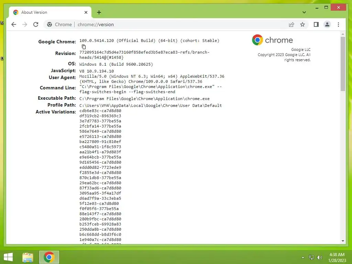Viewport: 352px width, 264px height.
Task: Select the About Version tab
Action: 50,12
